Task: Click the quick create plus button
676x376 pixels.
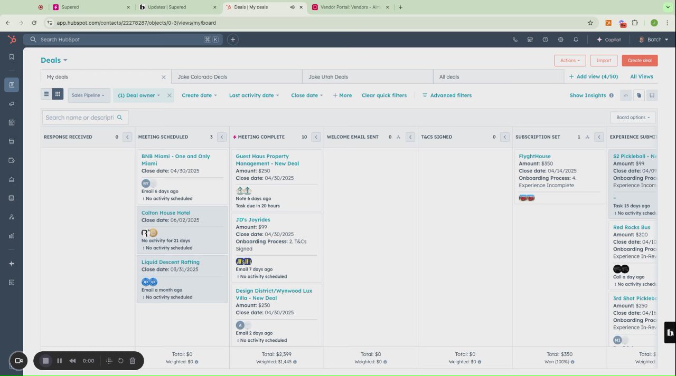Action: 233,40
